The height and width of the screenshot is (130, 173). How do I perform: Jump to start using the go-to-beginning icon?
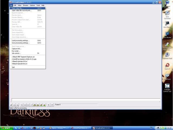22,105
